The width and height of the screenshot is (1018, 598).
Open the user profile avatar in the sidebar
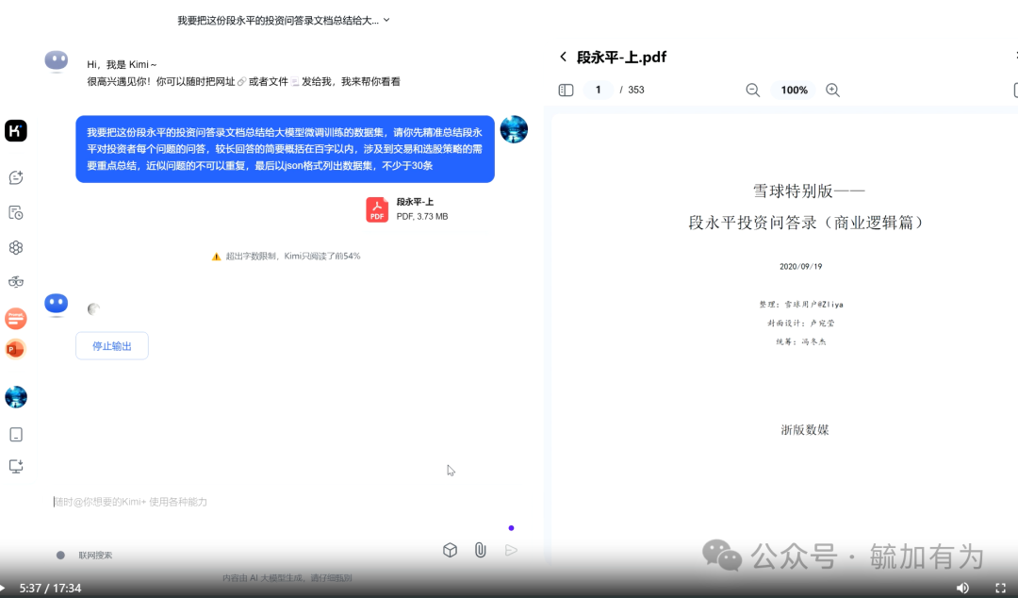pos(16,396)
